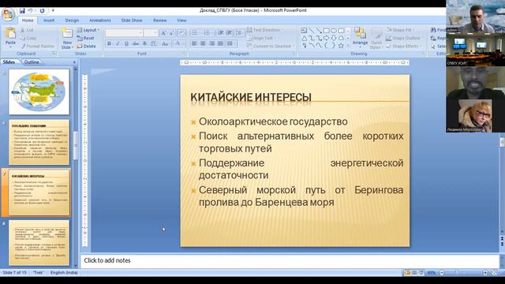
Task: Open Shape Outline options
Action: pyautogui.click(x=404, y=38)
